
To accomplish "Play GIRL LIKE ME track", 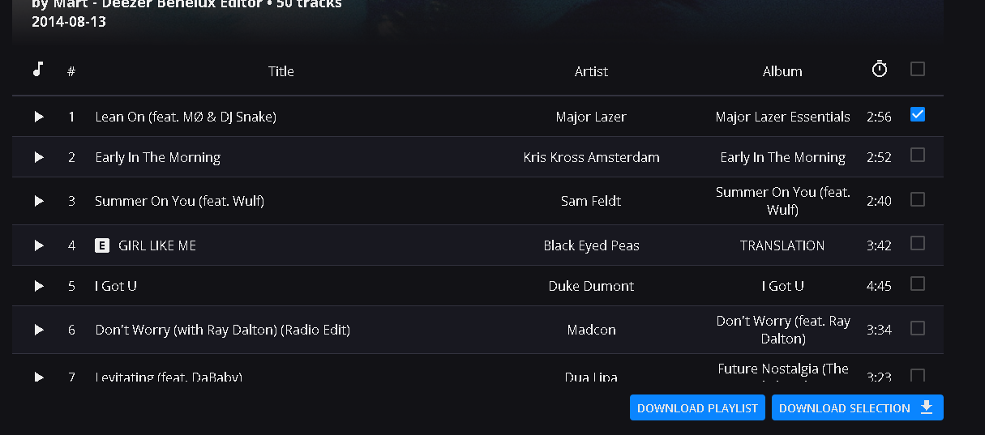I will click(x=39, y=245).
